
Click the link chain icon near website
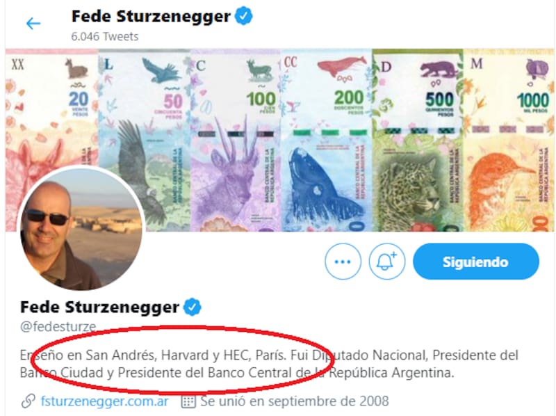click(28, 401)
